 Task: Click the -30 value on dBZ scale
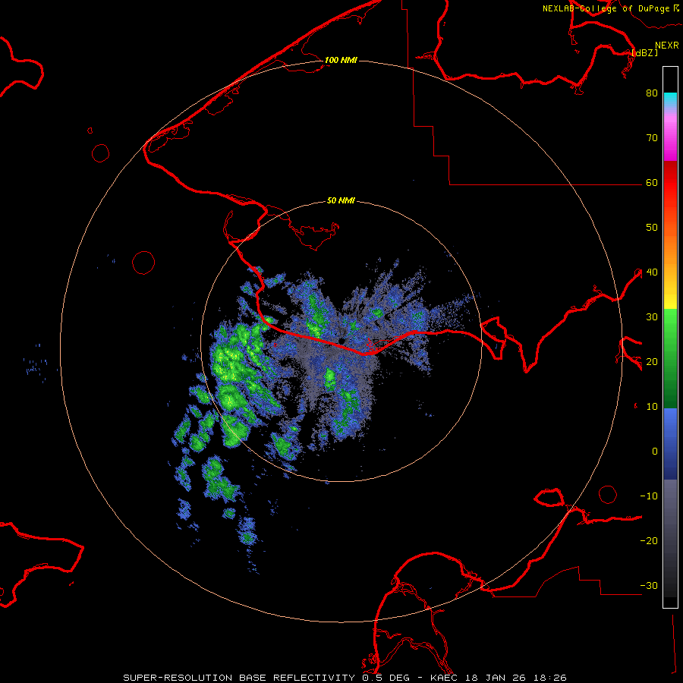point(649,586)
